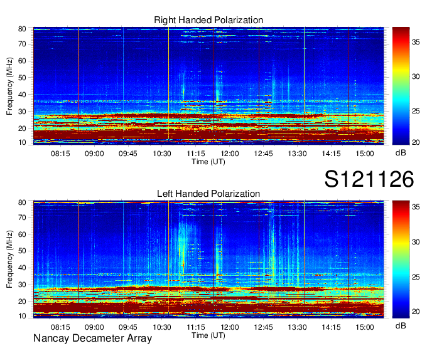Click "12:00" time tick under right-handed plot
This screenshot has height=346, width=427.
230,154
